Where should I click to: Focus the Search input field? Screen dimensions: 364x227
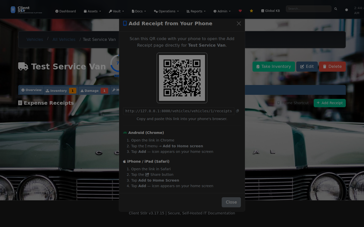tap(308, 9)
